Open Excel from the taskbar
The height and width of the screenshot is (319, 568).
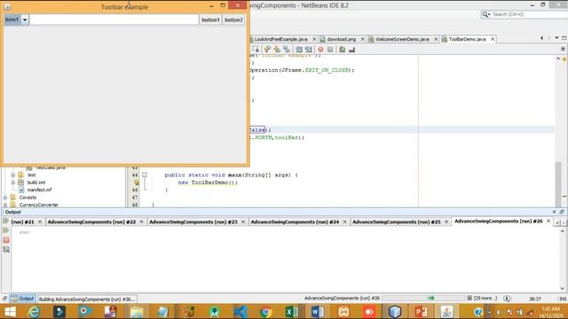coord(292,311)
